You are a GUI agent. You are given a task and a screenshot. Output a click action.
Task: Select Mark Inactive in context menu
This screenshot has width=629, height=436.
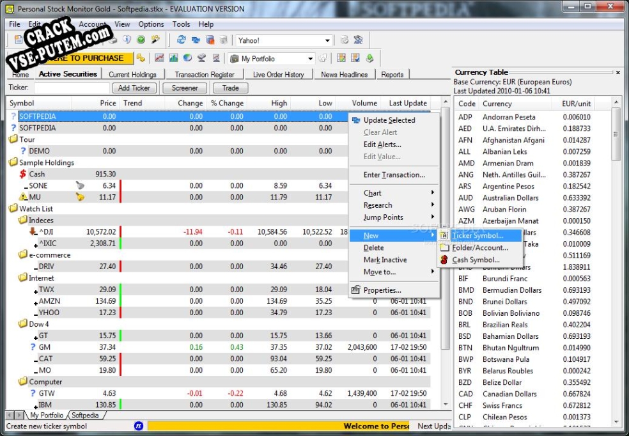coord(393,260)
